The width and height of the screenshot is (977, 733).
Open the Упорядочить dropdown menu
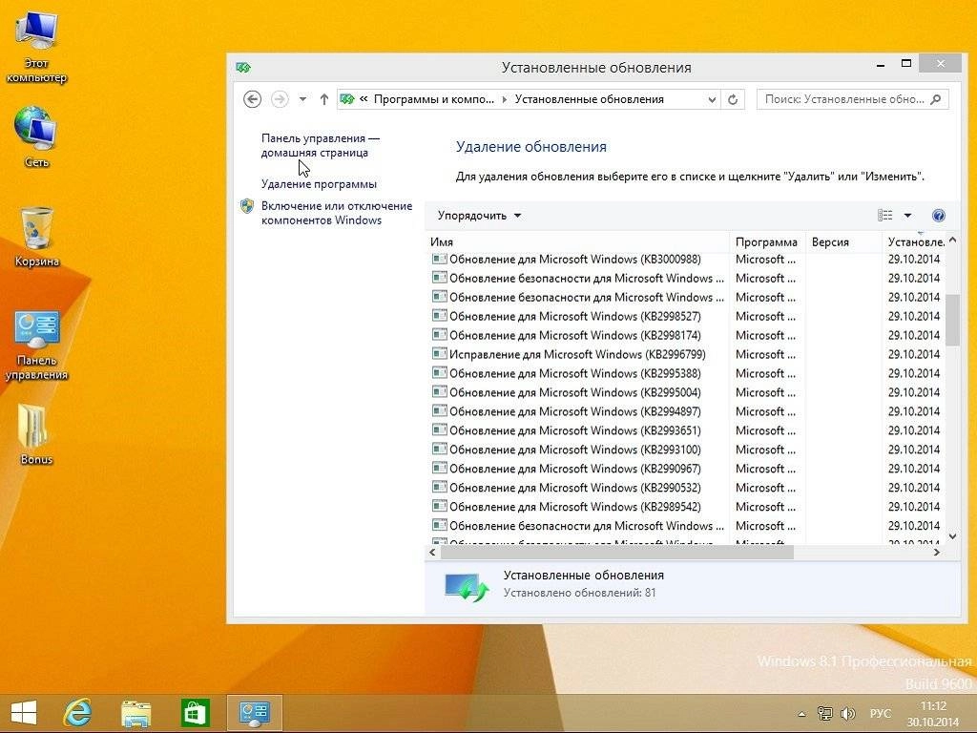point(479,216)
